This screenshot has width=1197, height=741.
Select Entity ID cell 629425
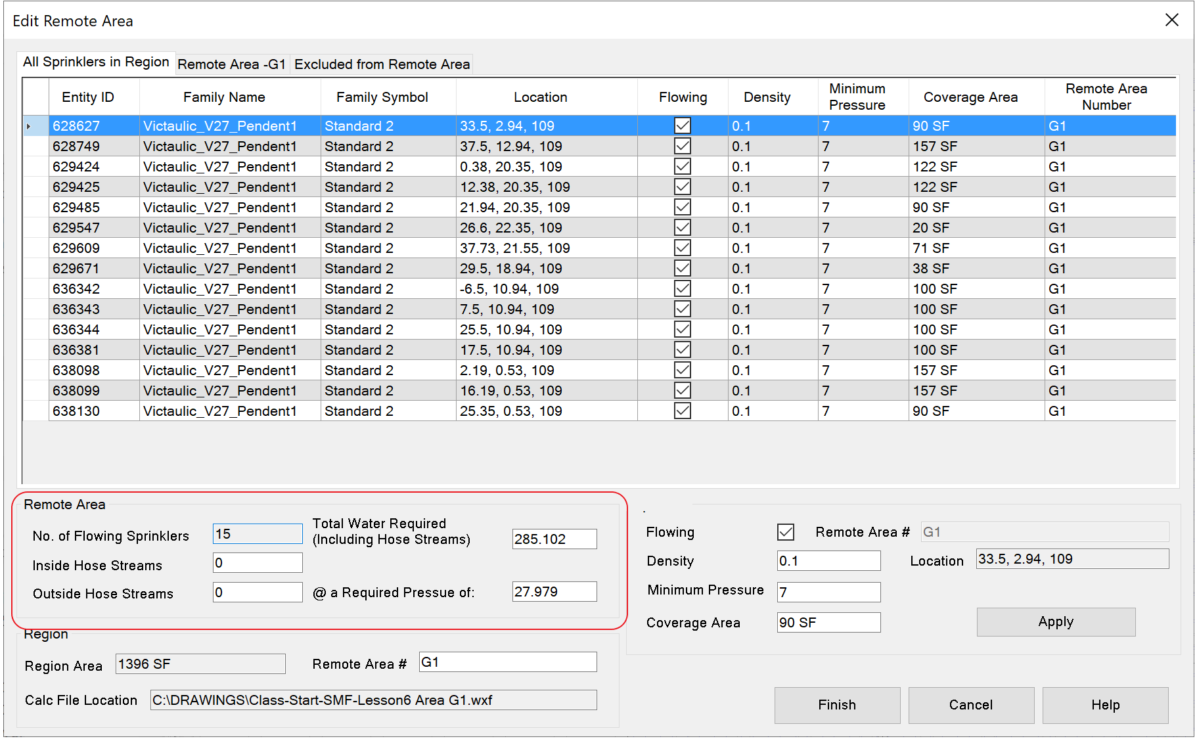[x=94, y=187]
